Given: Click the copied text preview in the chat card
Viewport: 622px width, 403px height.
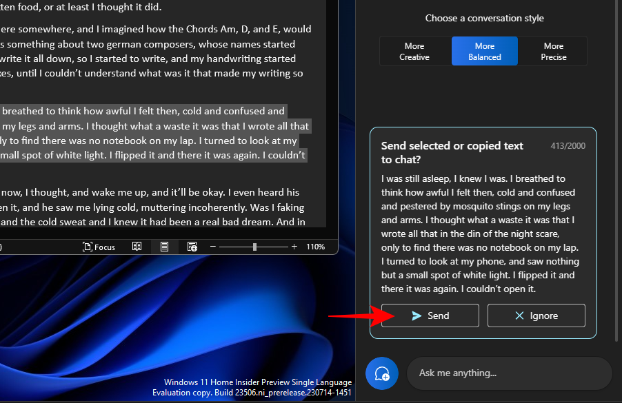Looking at the screenshot, I should coord(483,234).
